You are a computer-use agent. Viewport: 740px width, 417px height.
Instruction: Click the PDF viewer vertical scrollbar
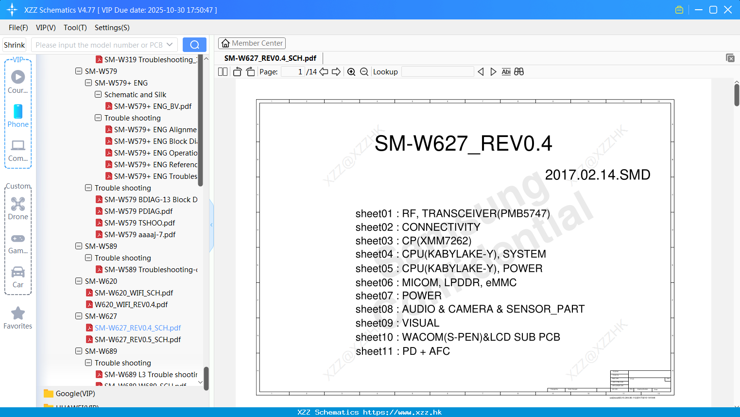point(737,95)
